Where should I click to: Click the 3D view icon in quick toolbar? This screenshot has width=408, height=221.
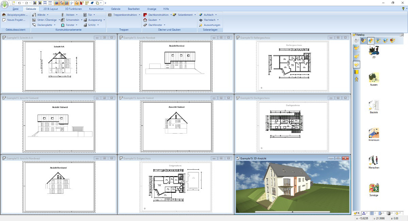coord(40,3)
